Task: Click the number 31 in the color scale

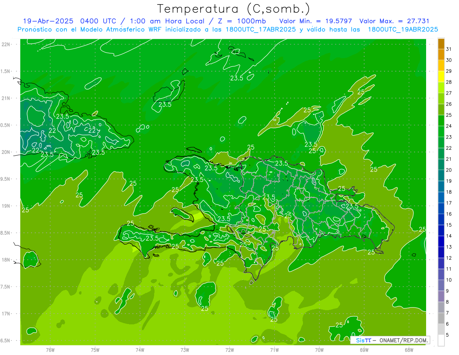Action: click(x=449, y=49)
